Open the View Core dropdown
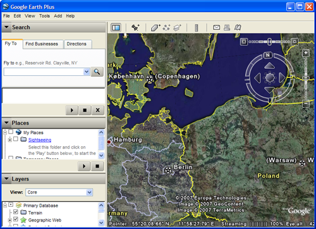Image resolution: width=316 pixels, height=229 pixels. click(89, 192)
